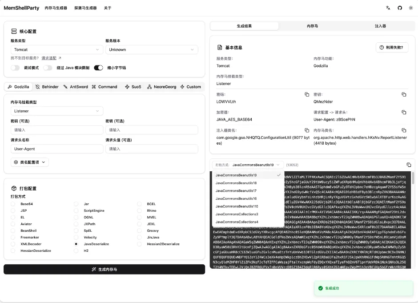This screenshot has width=418, height=303.
Task: Switch to the 生成结果 tab
Action: coord(244,26)
